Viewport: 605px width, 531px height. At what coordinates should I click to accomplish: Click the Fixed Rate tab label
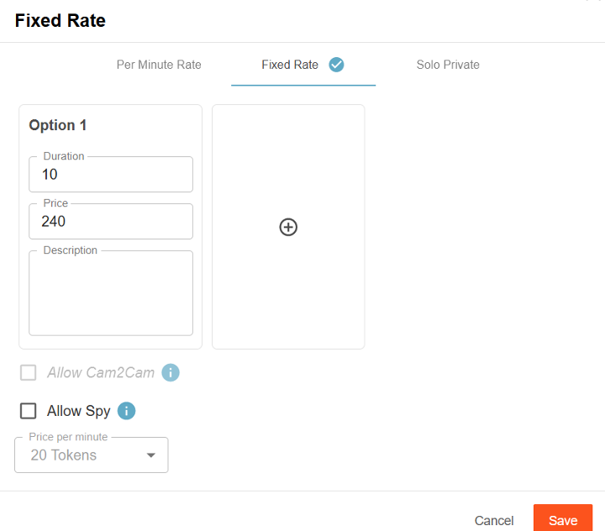[x=290, y=65]
